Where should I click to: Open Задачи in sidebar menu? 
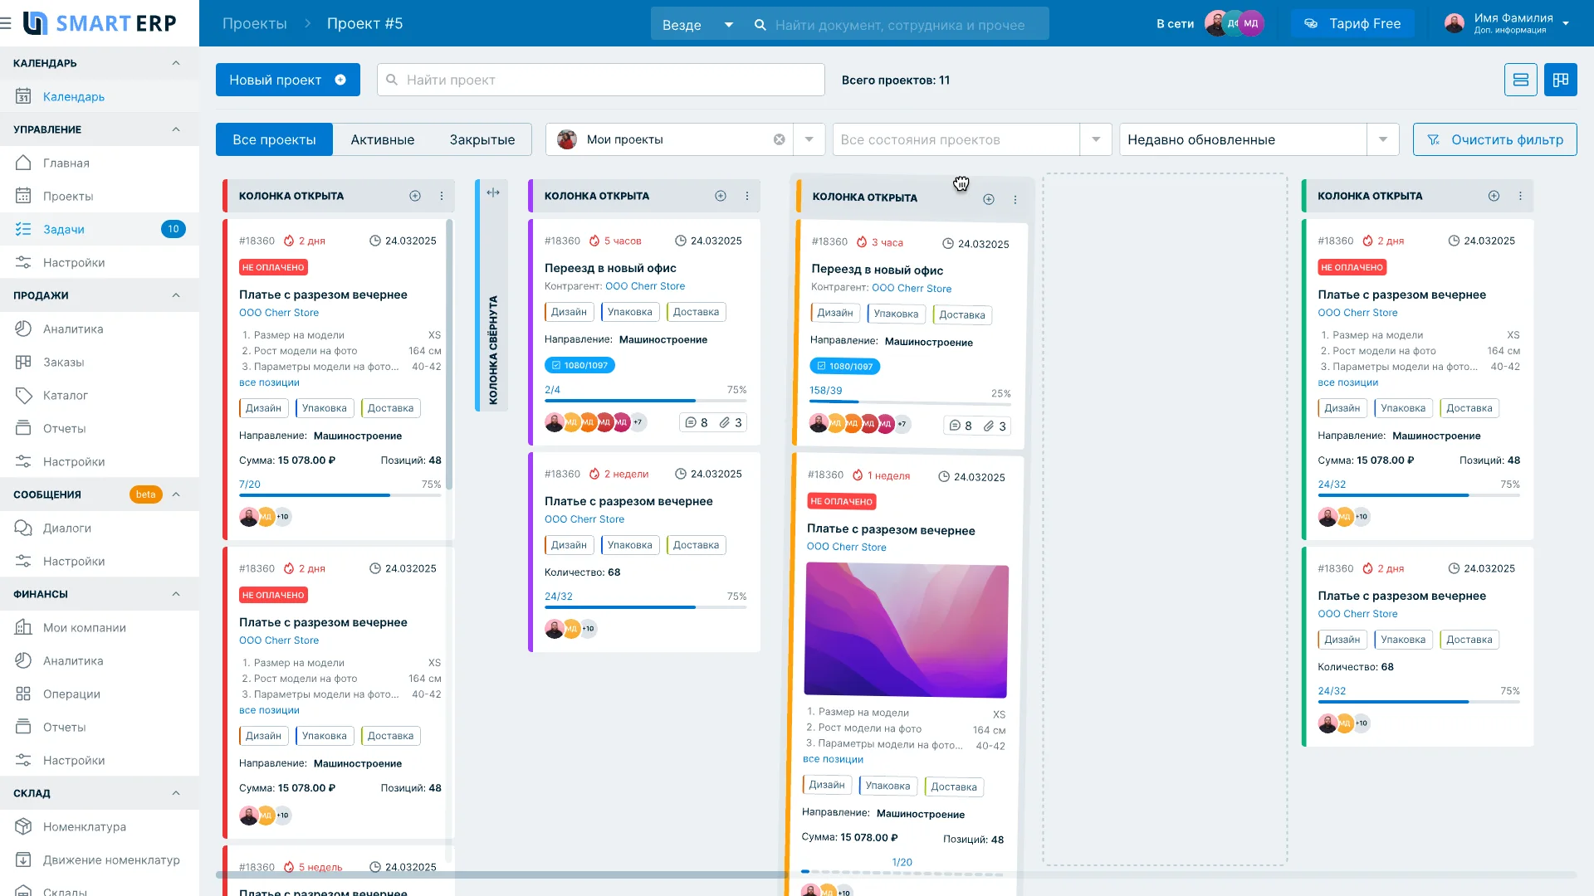click(x=100, y=229)
